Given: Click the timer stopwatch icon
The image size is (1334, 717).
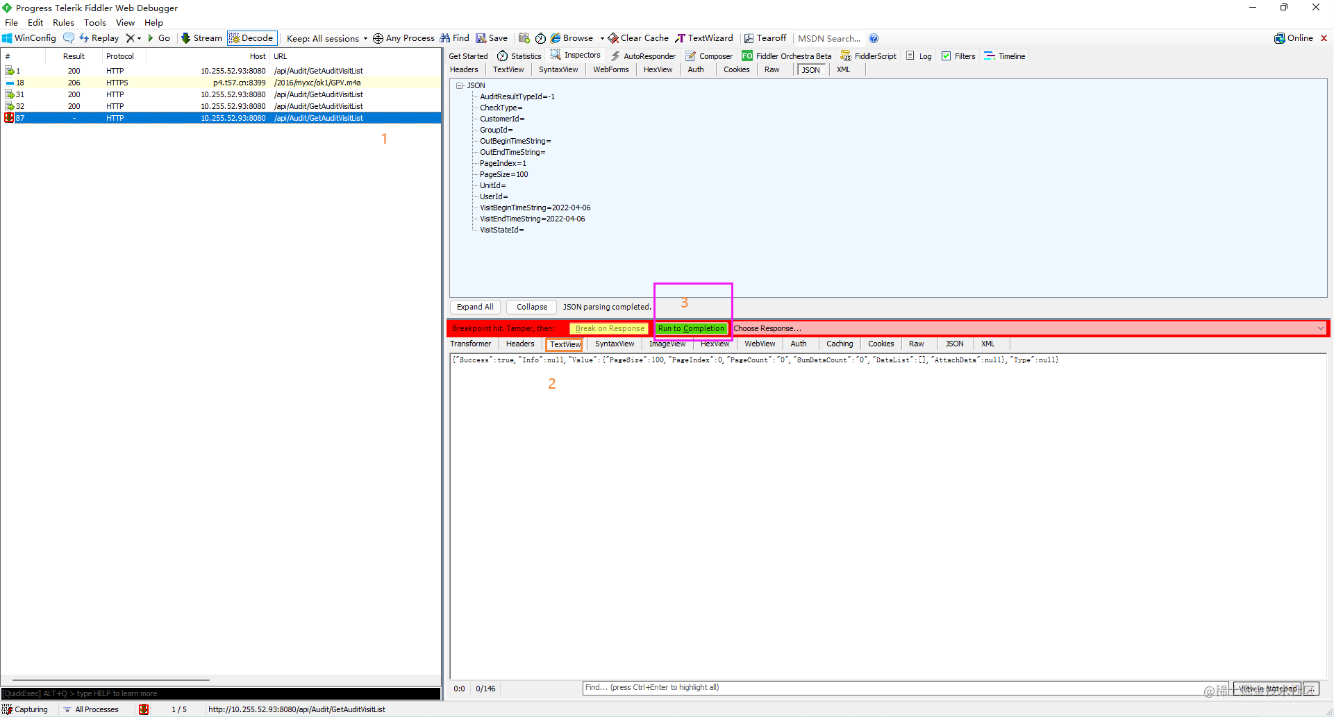Looking at the screenshot, I should [540, 38].
